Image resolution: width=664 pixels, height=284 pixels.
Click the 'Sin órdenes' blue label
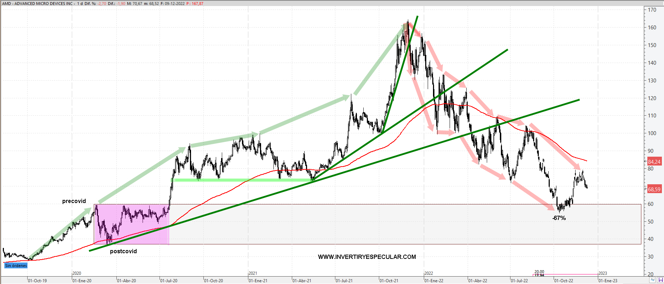pos(16,266)
